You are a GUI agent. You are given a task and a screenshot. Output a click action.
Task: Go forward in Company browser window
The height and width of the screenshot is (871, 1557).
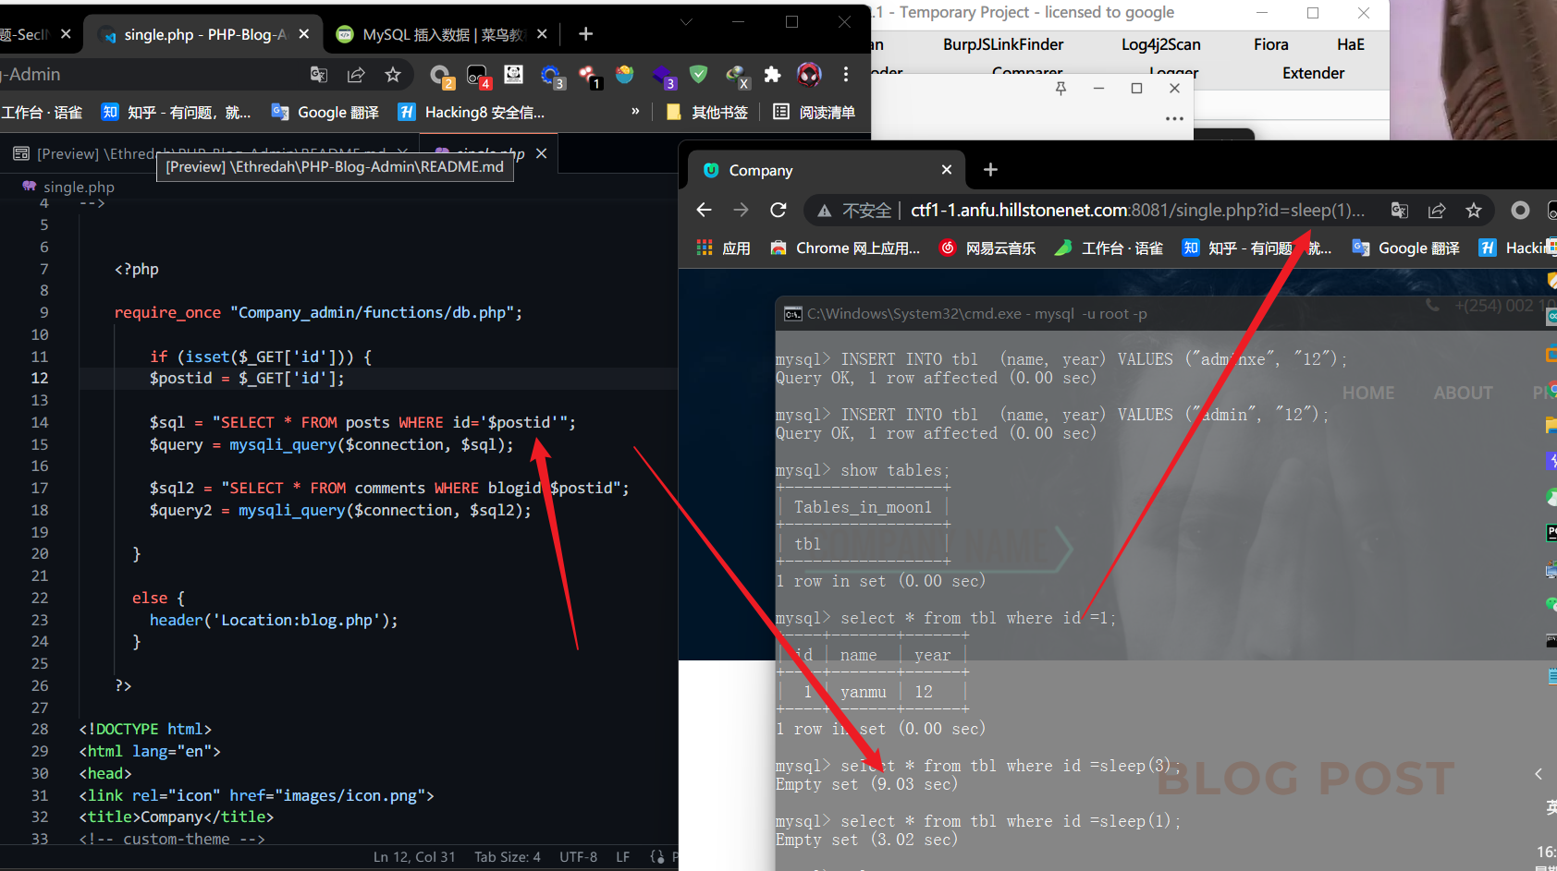741,211
